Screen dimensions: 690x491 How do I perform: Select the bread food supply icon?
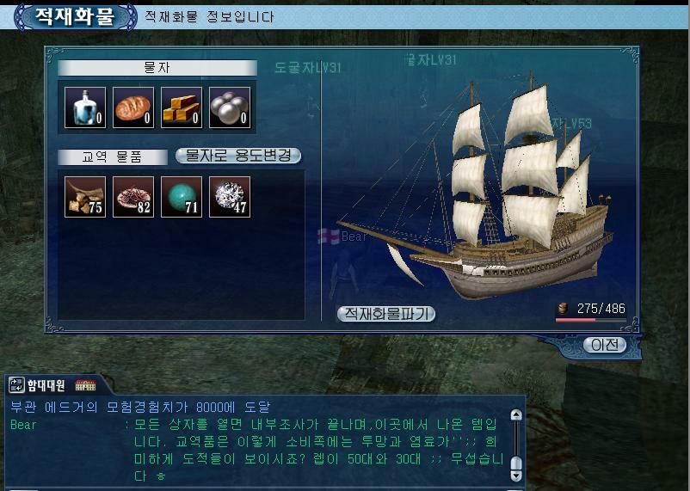pos(133,107)
